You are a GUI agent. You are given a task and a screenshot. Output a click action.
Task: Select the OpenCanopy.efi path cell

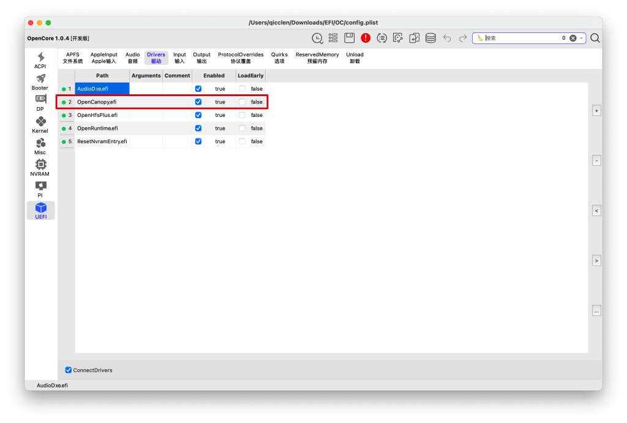[x=102, y=102]
